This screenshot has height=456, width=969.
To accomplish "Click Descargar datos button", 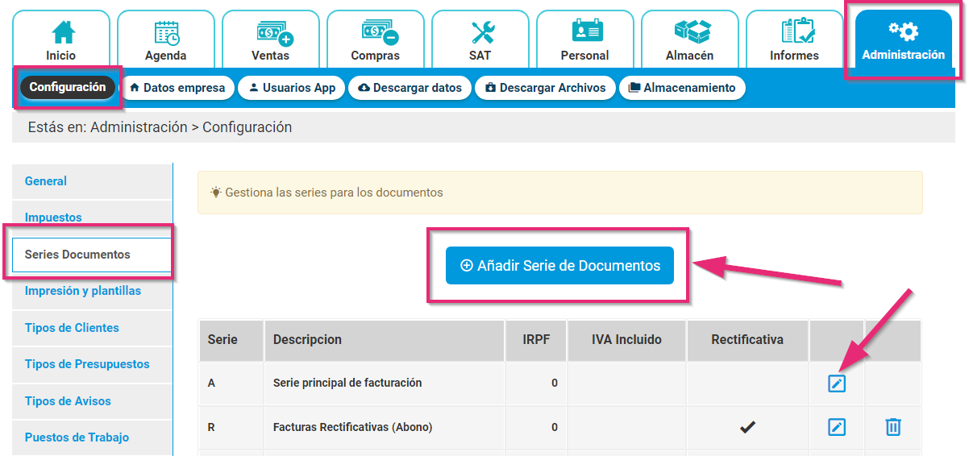I will pyautogui.click(x=410, y=88).
